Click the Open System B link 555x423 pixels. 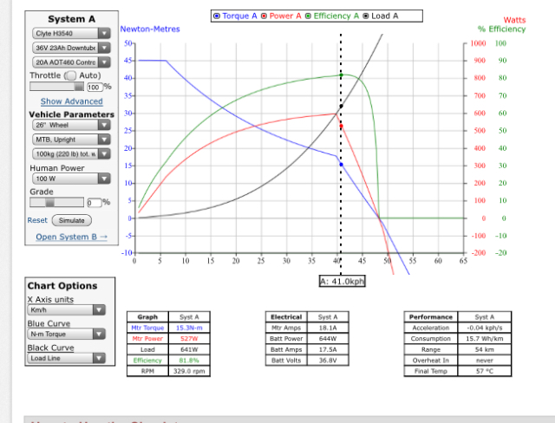pyautogui.click(x=71, y=237)
